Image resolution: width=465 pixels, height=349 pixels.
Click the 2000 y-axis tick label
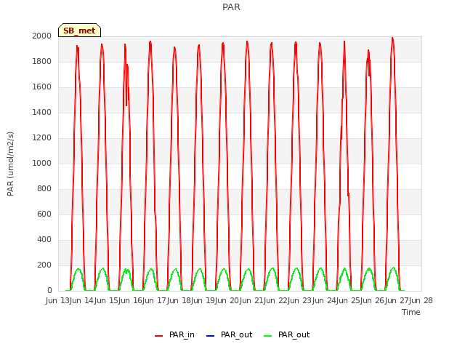tap(42, 36)
